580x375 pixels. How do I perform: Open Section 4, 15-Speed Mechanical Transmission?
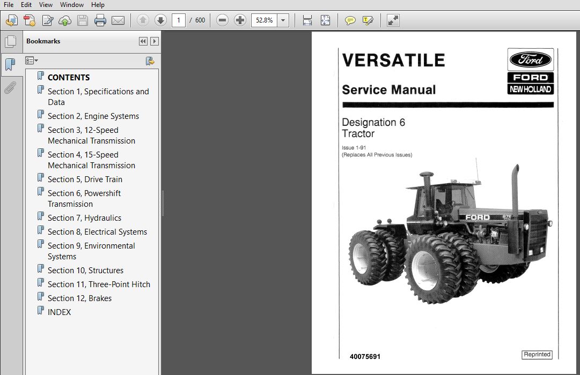point(91,160)
